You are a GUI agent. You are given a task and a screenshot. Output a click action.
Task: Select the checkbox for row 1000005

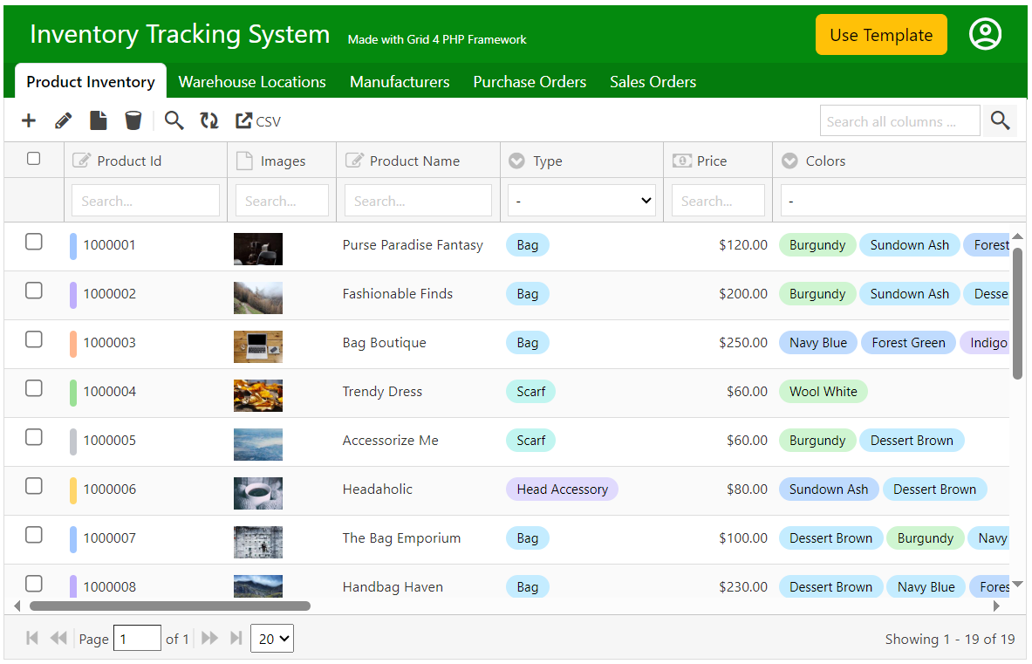tap(33, 437)
